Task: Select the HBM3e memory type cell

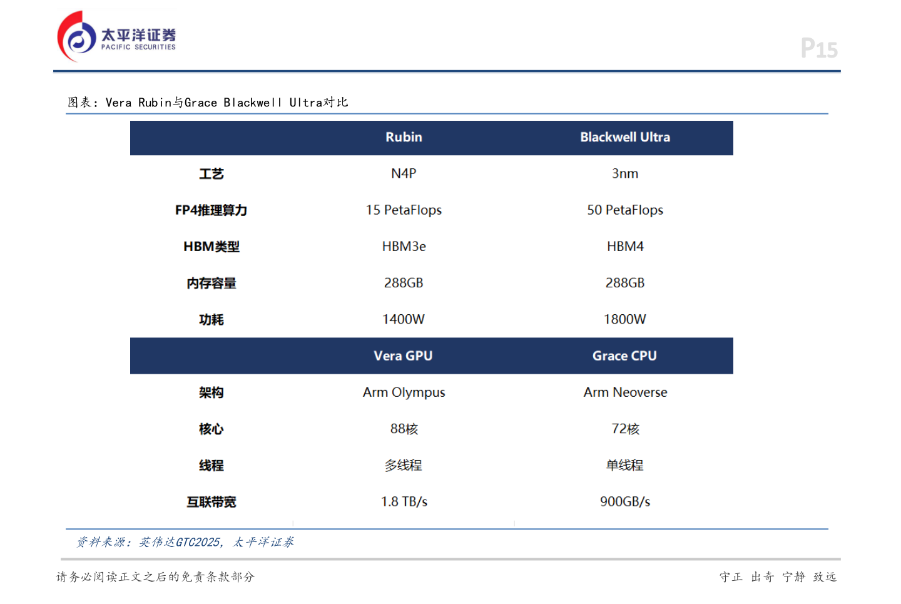Action: tap(404, 247)
